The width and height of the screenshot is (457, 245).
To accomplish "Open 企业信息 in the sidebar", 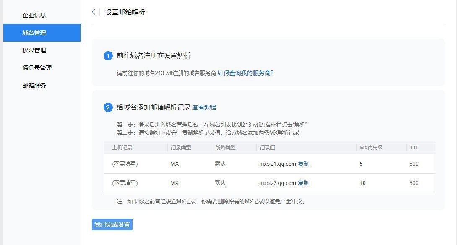I will (34, 15).
